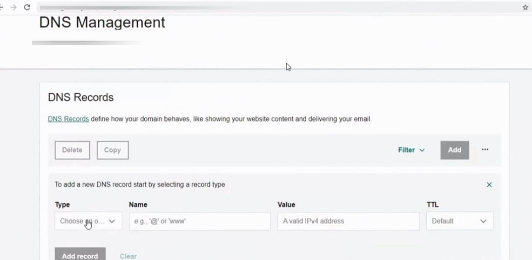Screen dimensions: 532x260
Task: Reload the page with browser refresh icon
Action: click(x=27, y=7)
